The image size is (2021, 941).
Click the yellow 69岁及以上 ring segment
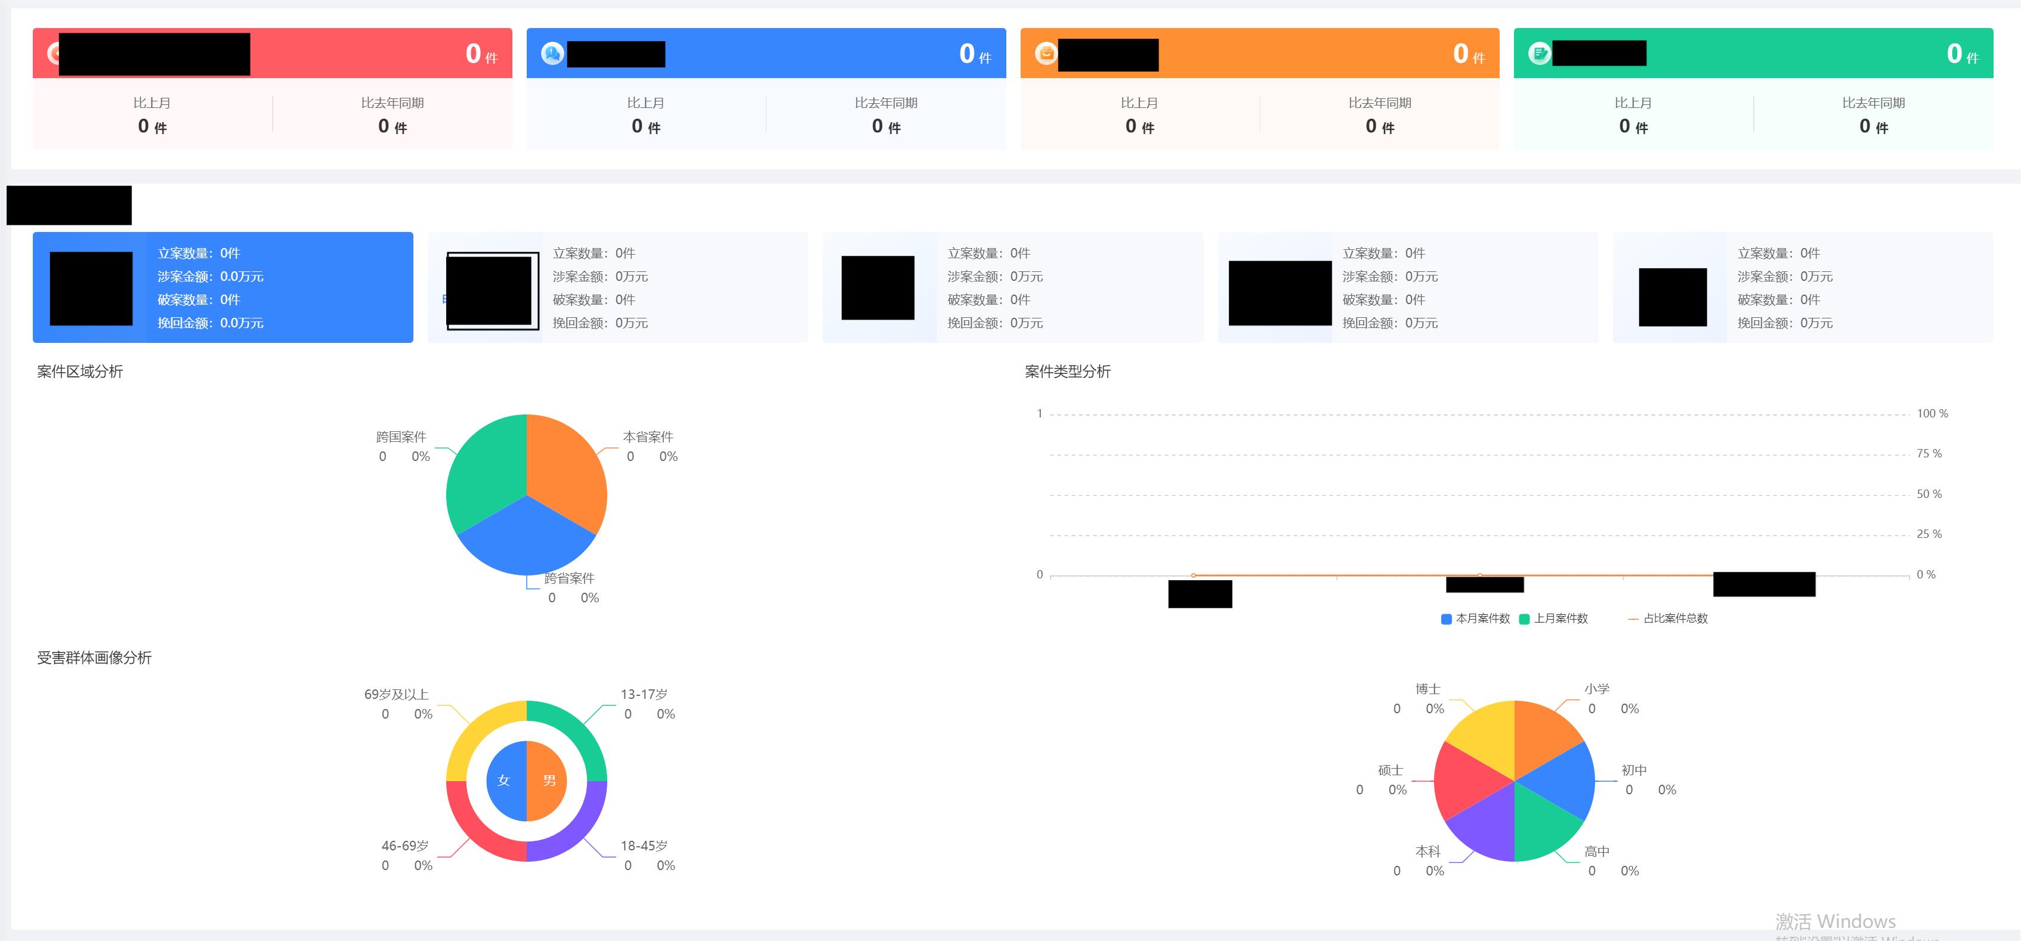tap(475, 730)
